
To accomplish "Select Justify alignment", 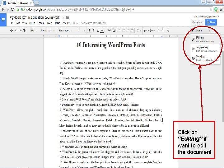I will (x=133, y=30).
